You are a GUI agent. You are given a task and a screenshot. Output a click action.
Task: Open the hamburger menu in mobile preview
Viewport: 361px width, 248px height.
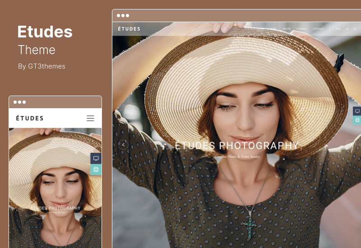[x=90, y=118]
